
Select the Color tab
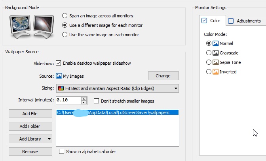pos(211,21)
